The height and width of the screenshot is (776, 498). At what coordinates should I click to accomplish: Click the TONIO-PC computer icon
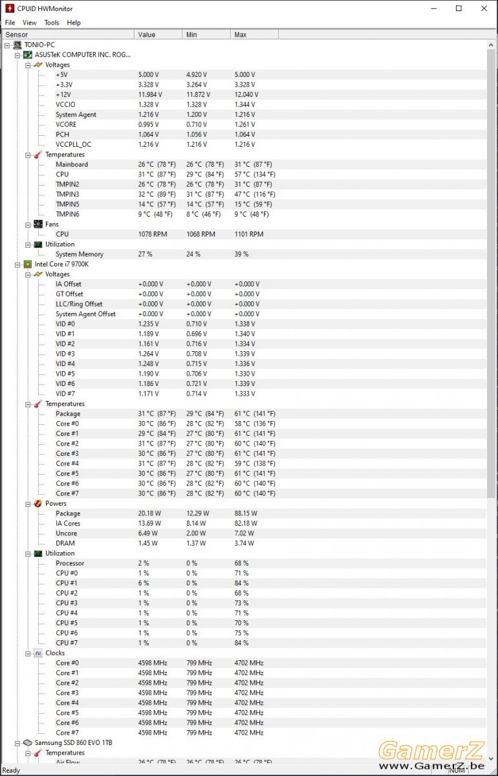17,45
